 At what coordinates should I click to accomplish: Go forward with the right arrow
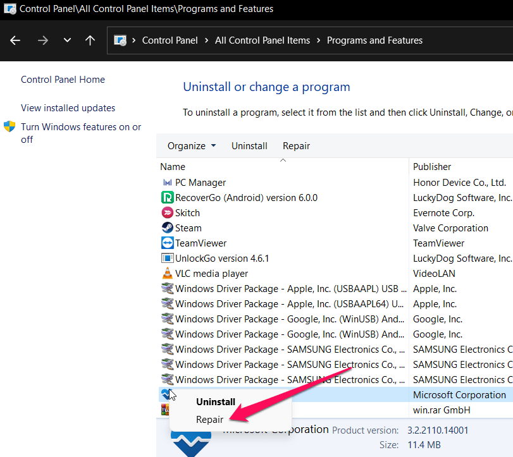click(42, 40)
